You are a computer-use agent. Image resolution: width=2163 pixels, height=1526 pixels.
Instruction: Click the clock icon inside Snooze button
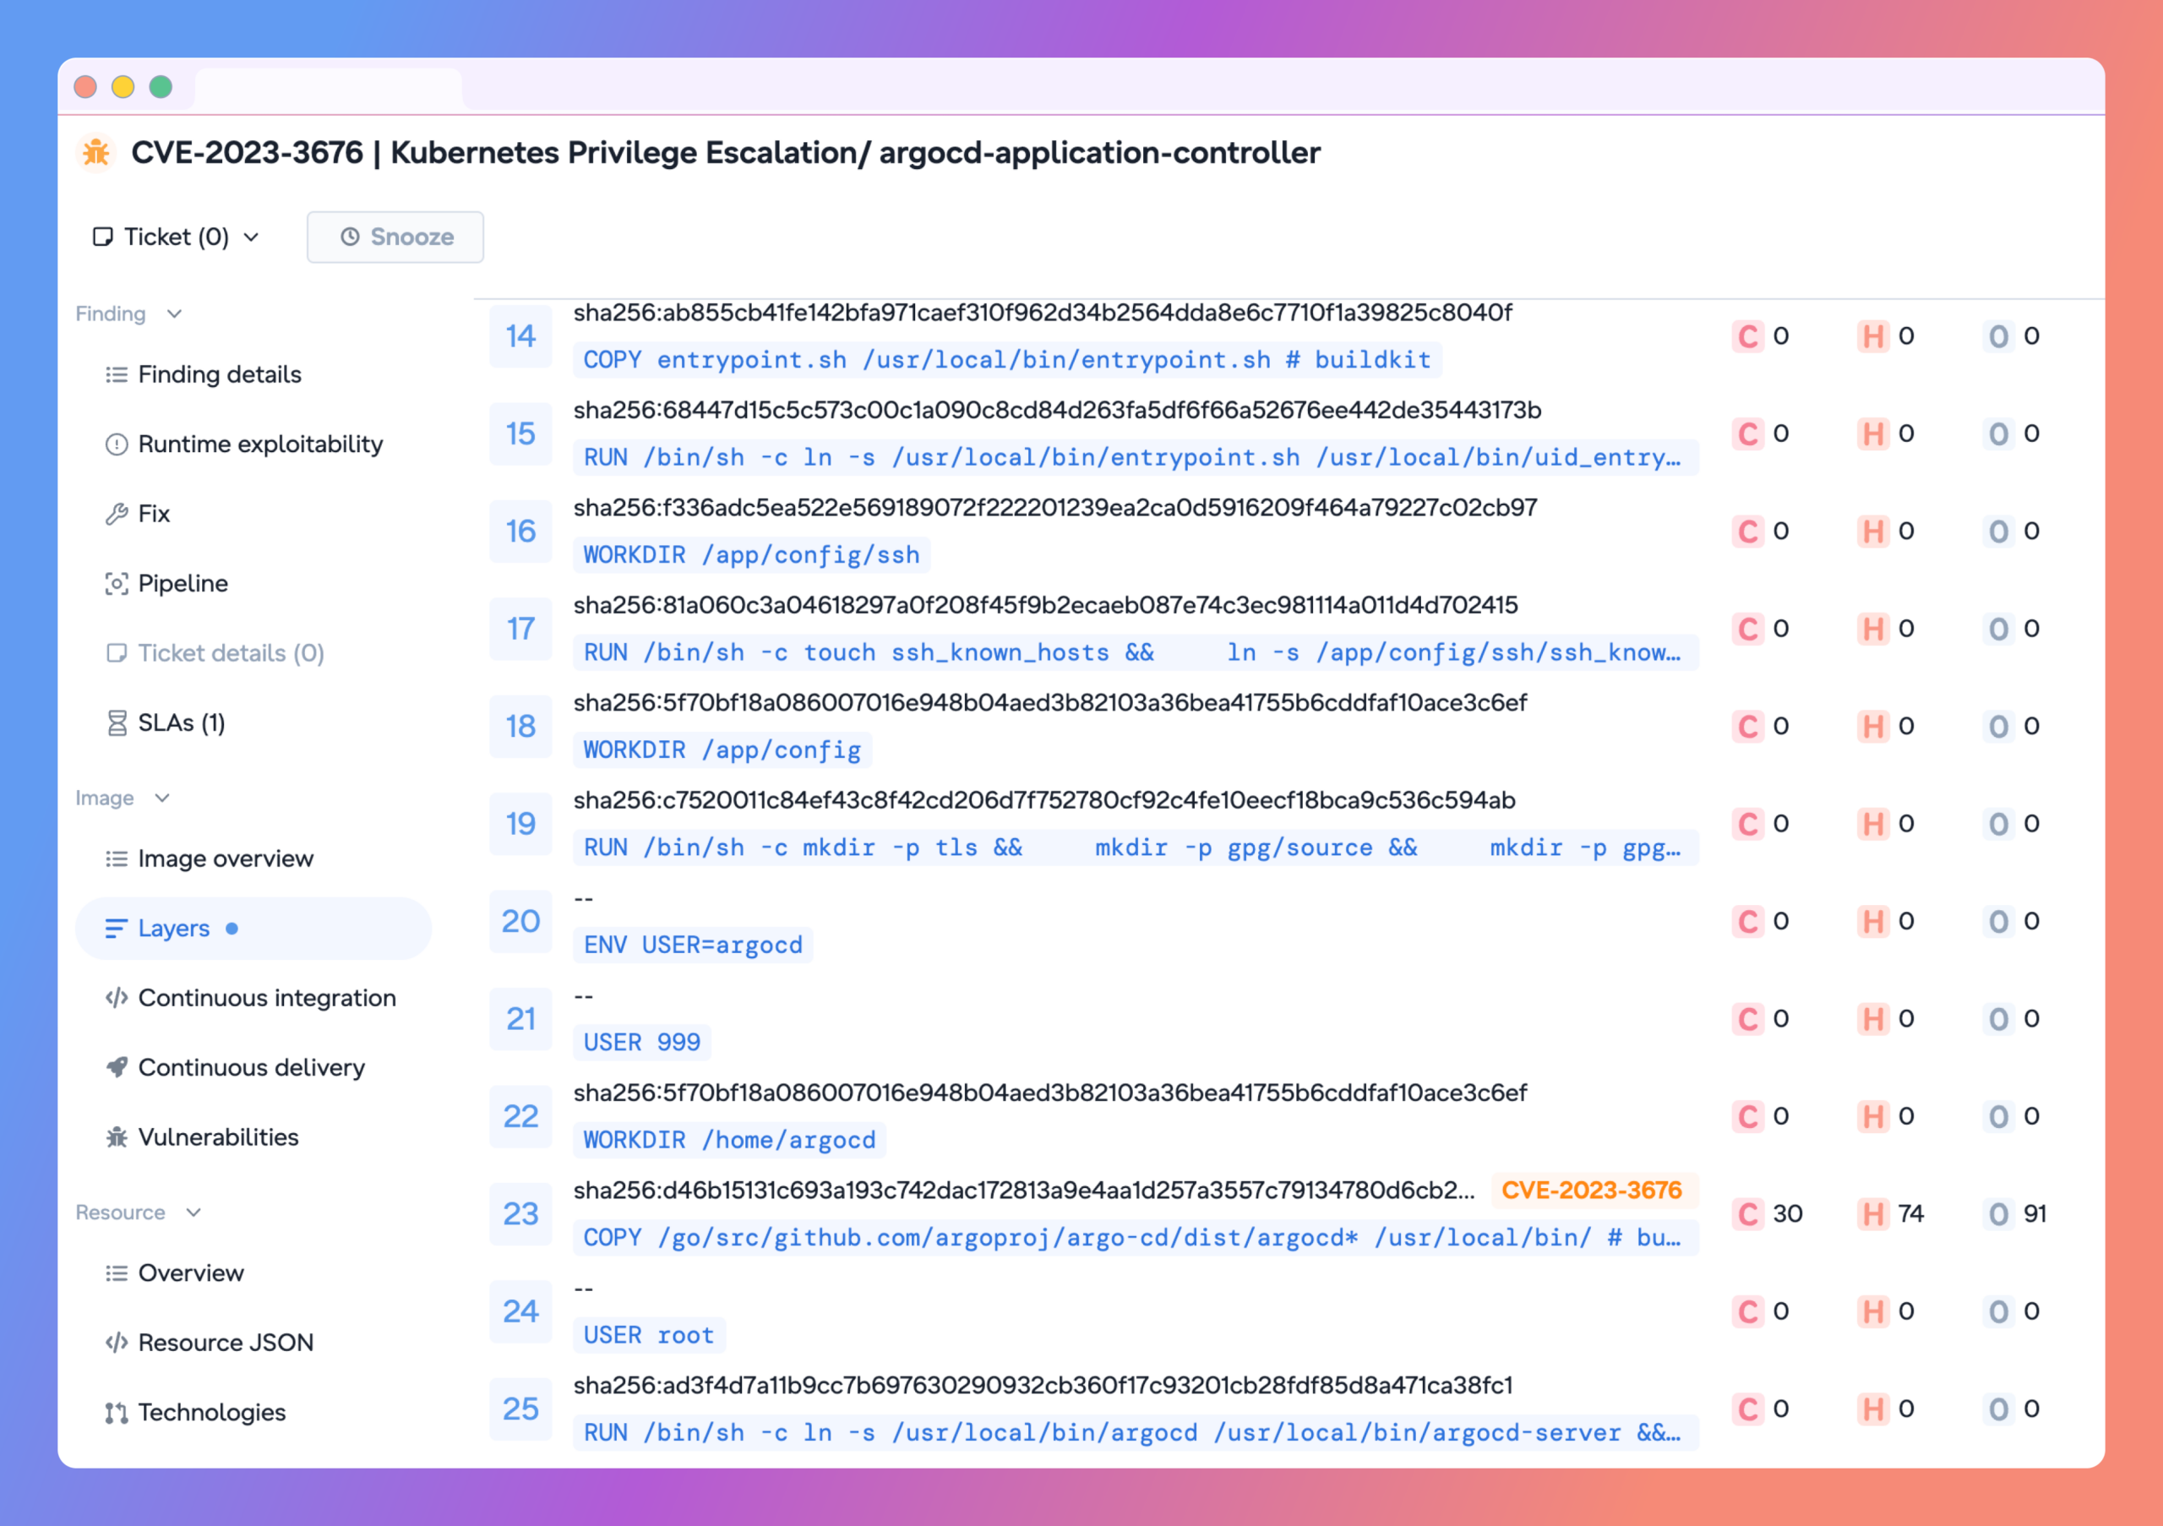click(350, 237)
